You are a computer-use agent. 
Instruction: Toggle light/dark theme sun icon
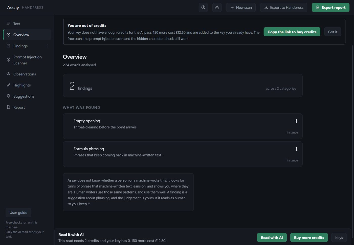point(217,8)
